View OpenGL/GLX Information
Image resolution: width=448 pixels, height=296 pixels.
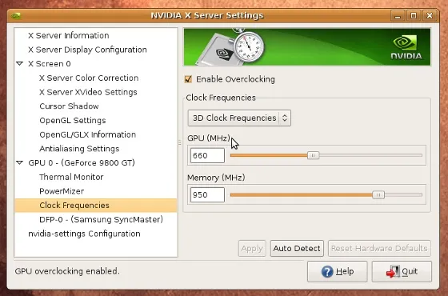tap(88, 134)
